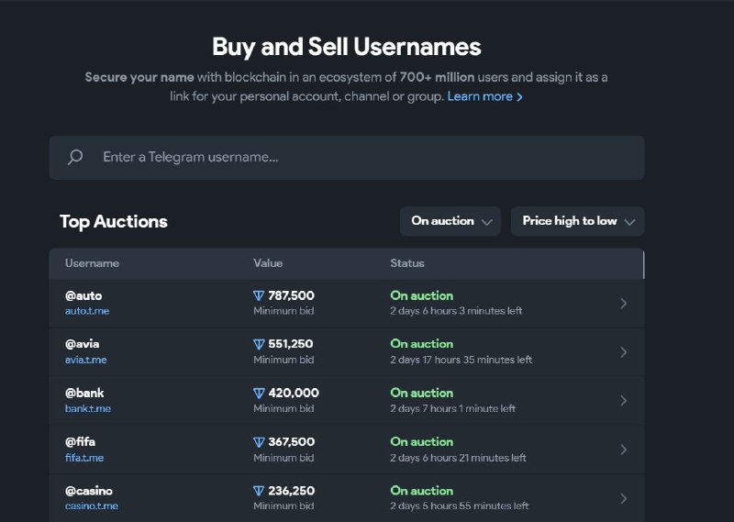Click the TON icon beside 236,250
The width and height of the screenshot is (734, 522).
pyautogui.click(x=259, y=491)
